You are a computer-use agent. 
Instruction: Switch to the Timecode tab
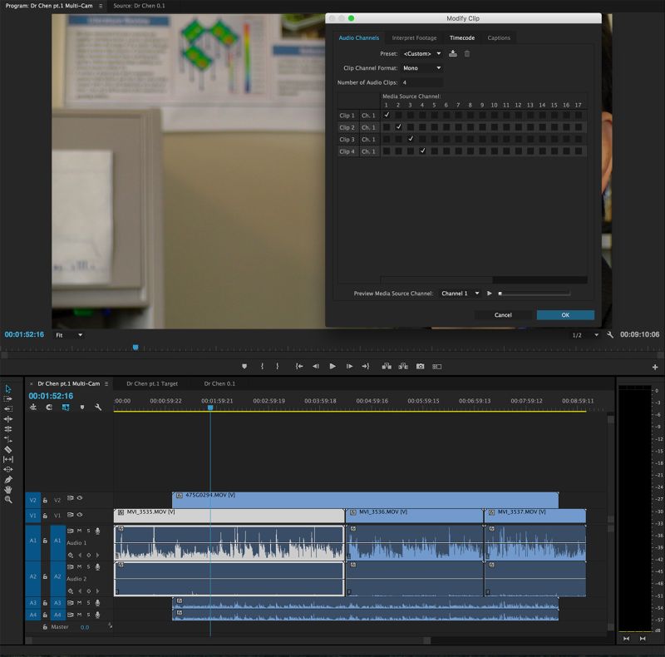click(463, 37)
